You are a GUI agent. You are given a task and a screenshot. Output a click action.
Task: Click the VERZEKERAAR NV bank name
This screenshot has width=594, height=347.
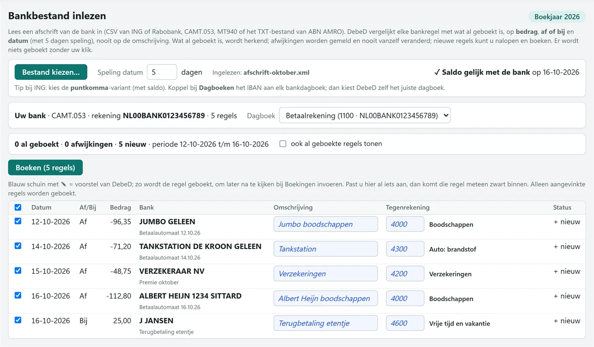[172, 271]
